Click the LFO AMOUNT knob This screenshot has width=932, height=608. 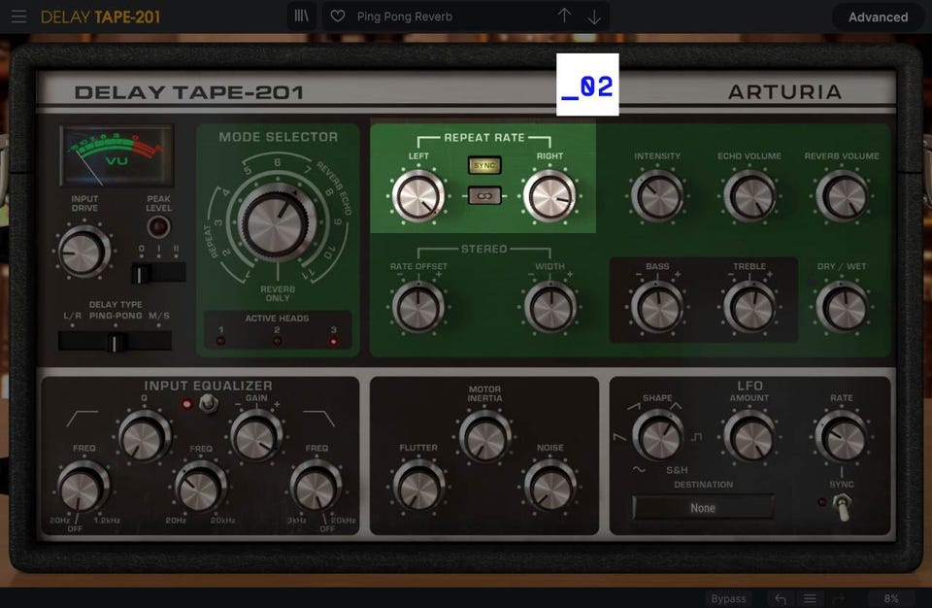pos(749,437)
